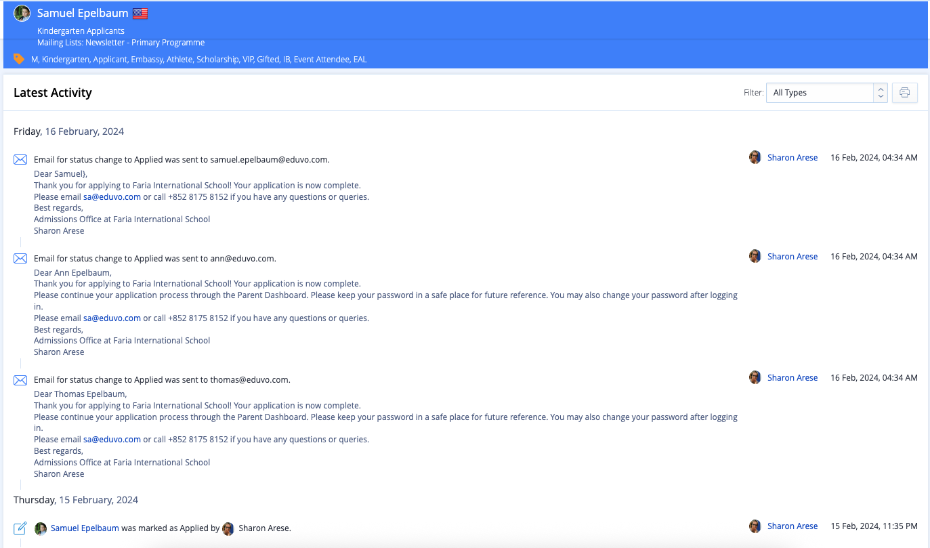The width and height of the screenshot is (930, 548).
Task: Click envelope icon for samuel.epelbaum@eduvo.com email
Action: click(x=20, y=160)
